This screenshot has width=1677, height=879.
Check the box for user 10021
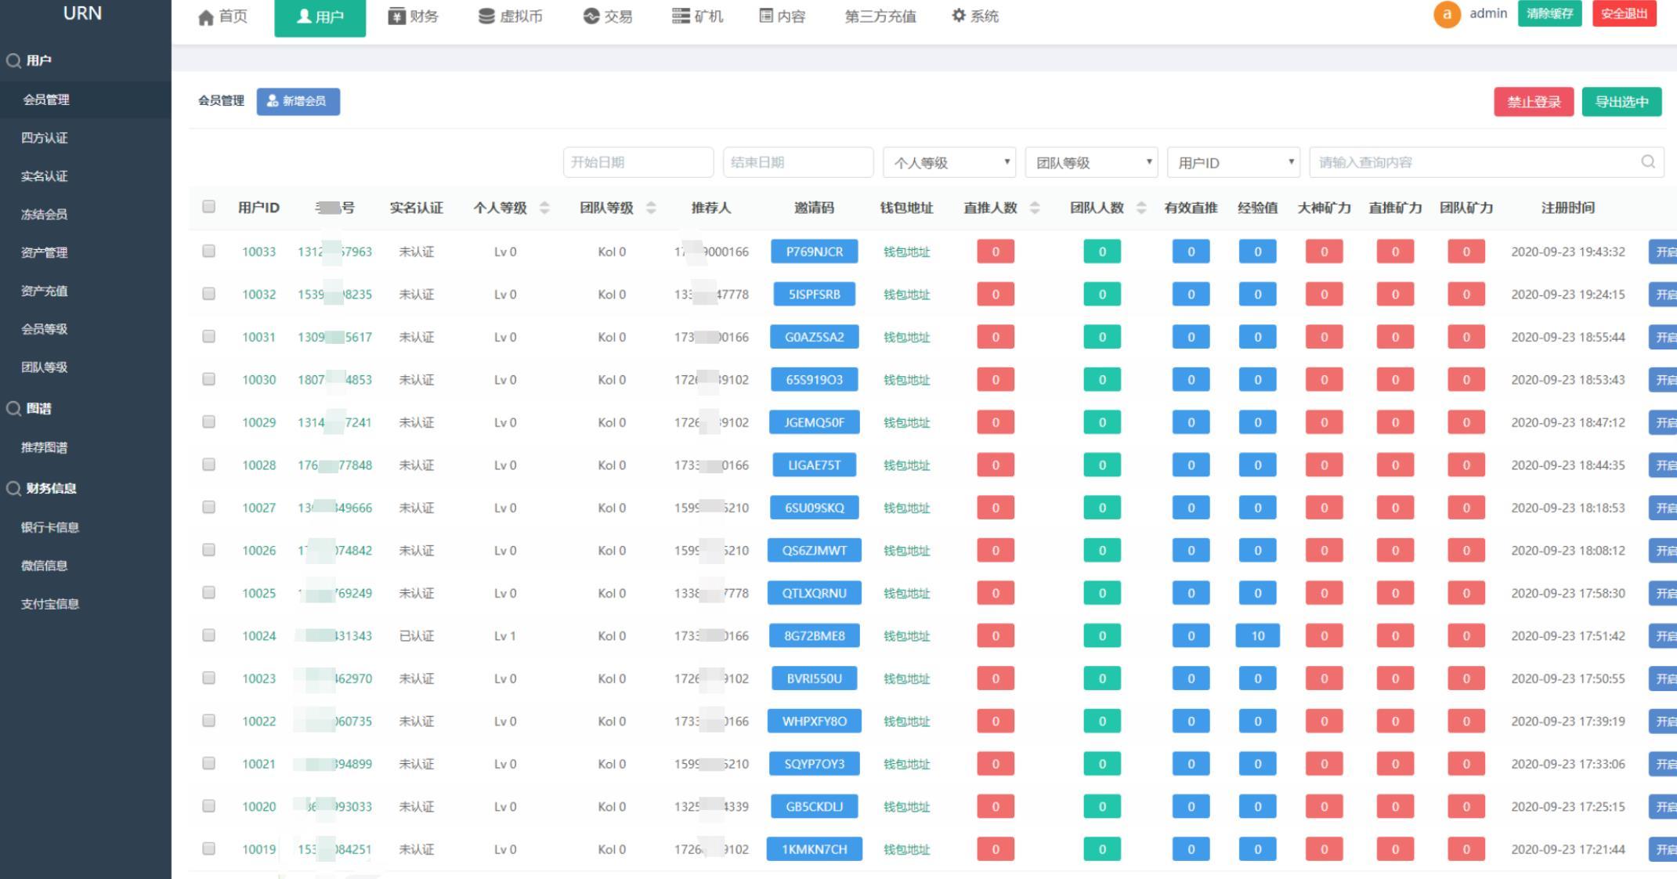tap(208, 762)
